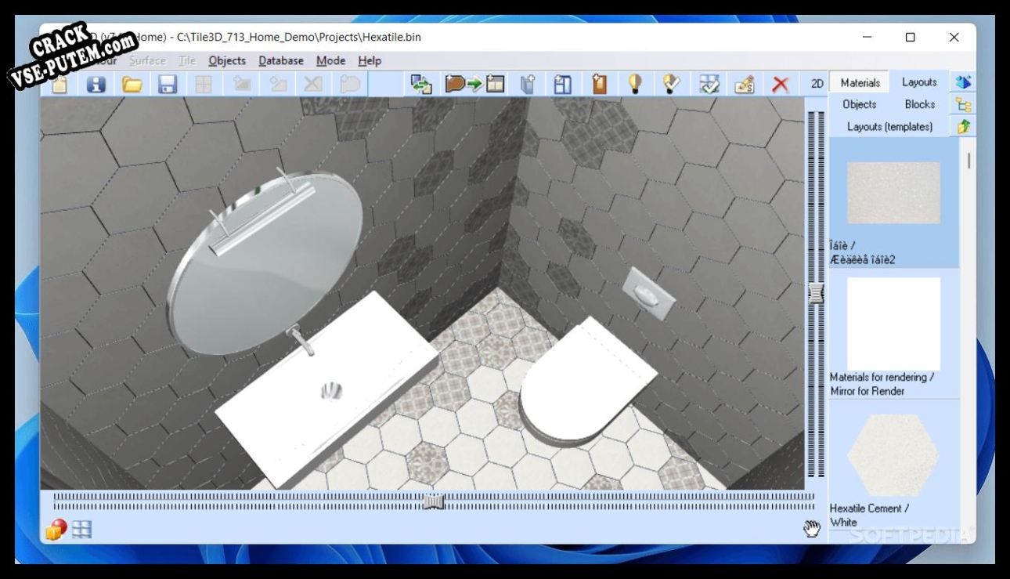1010x579 pixels.
Task: Click the brown door object icon
Action: pyautogui.click(x=599, y=84)
